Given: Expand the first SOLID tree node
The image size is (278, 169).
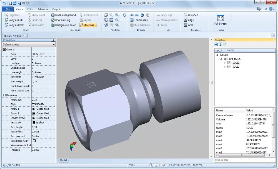Looking at the screenshot, I should [x=225, y=63].
